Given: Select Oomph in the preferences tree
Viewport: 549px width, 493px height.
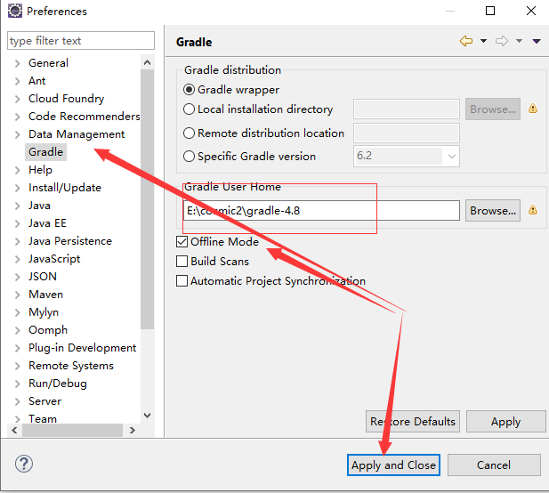Looking at the screenshot, I should point(48,330).
